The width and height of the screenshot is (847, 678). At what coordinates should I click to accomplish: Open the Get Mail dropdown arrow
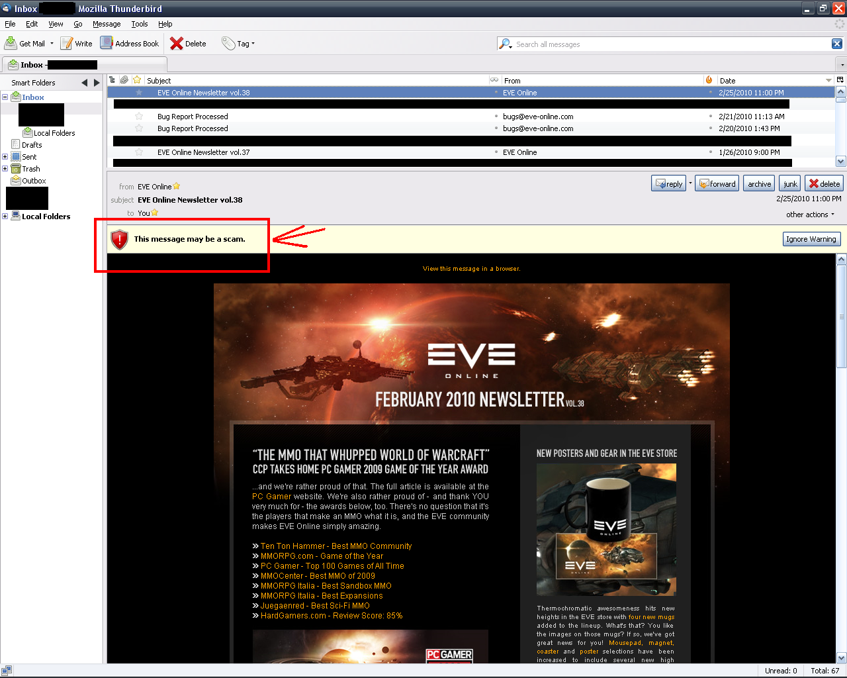[x=52, y=44]
